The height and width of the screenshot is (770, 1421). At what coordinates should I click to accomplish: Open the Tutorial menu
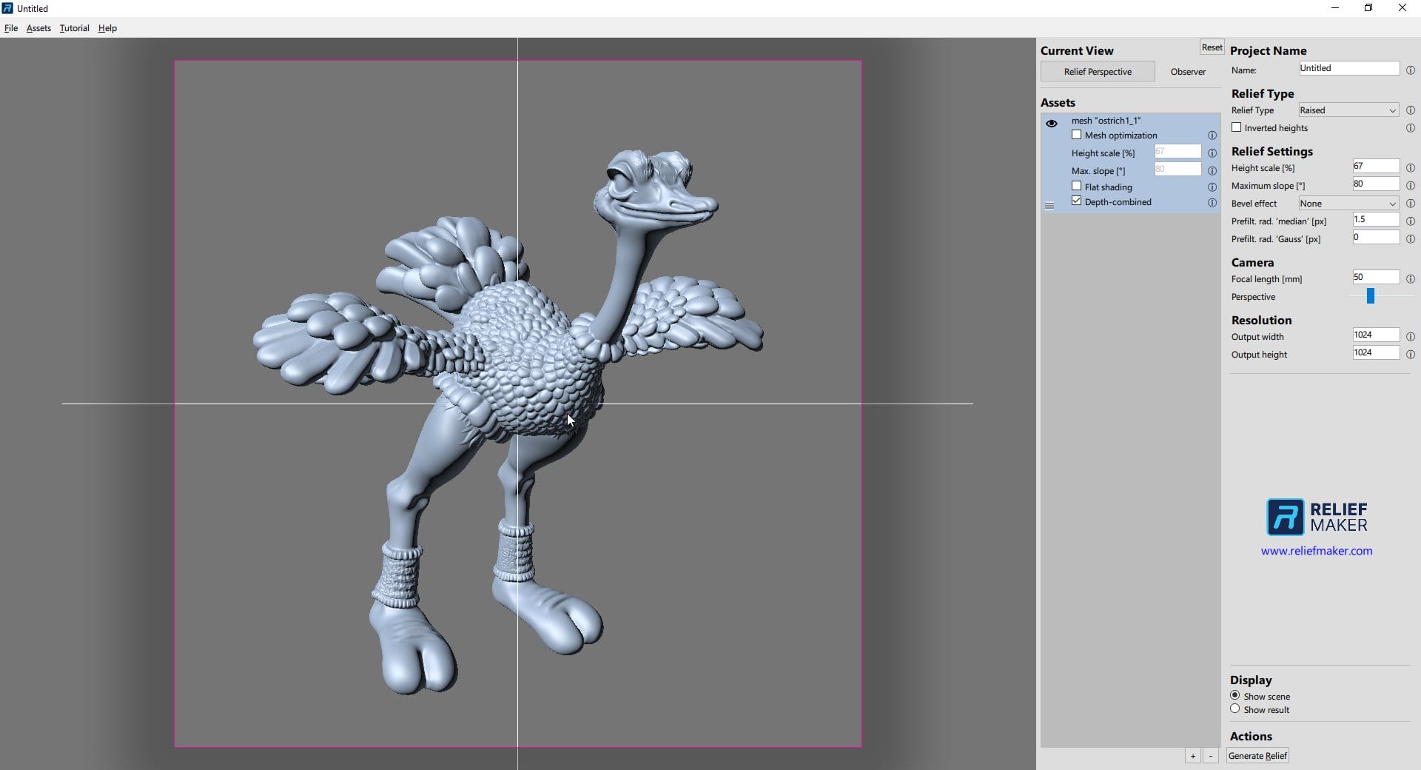(x=74, y=28)
